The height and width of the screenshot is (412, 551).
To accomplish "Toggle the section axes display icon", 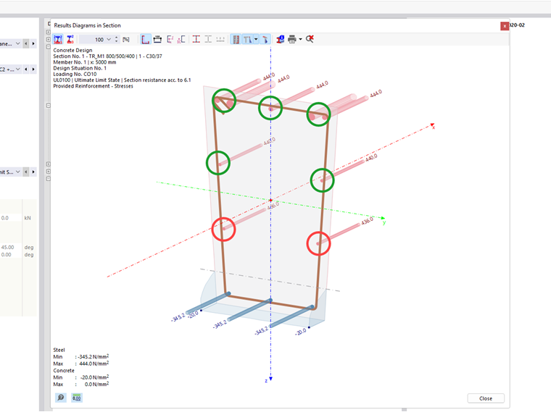I will point(145,39).
